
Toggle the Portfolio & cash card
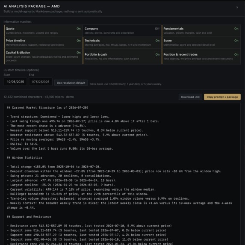tap(122, 56)
